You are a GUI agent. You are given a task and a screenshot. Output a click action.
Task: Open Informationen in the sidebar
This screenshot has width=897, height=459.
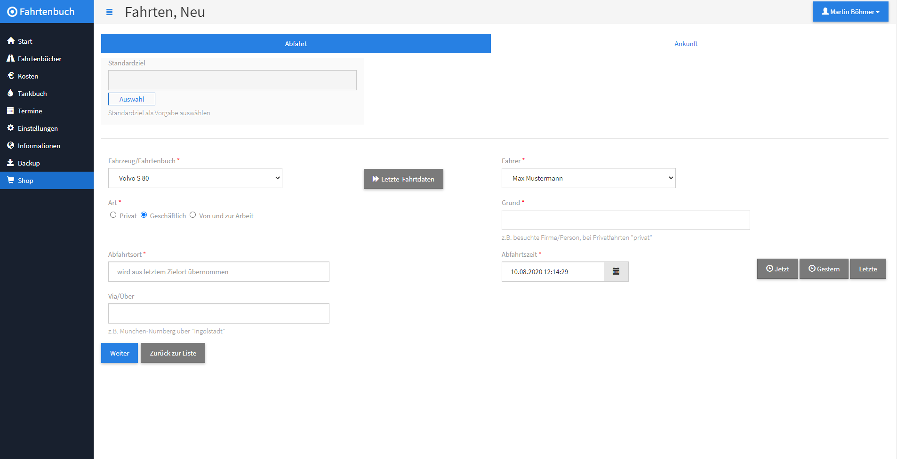point(47,146)
